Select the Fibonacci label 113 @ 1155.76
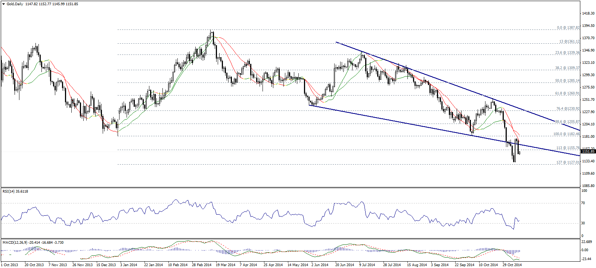The image size is (596, 268). [x=568, y=148]
